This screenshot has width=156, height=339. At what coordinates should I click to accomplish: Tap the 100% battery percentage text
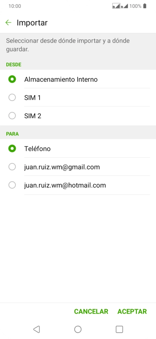[x=135, y=6]
